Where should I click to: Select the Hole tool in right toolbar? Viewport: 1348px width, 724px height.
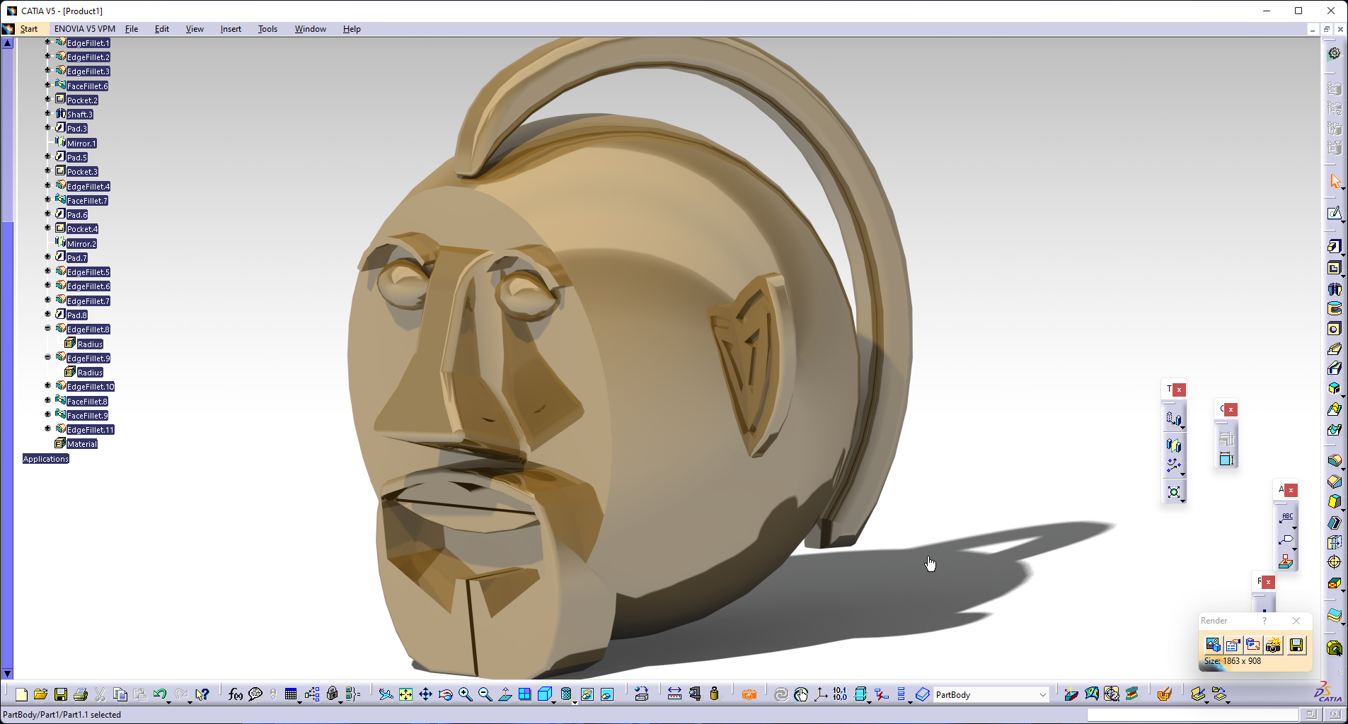click(x=1334, y=328)
